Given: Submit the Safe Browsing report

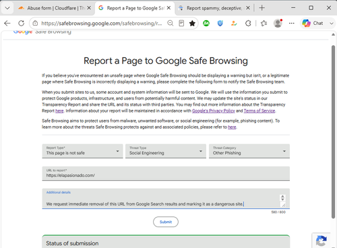Looking at the screenshot, I should (x=166, y=222).
